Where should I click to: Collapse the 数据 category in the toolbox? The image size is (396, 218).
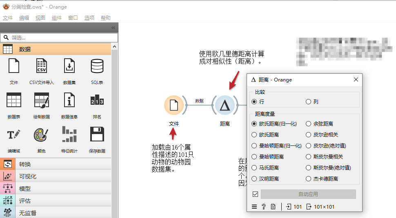[x=56, y=49]
